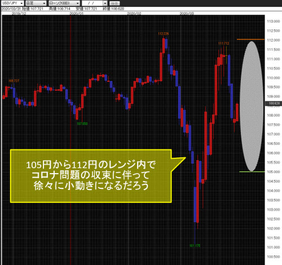Click the 高値 108.714 high value
Screen dimensions: 282x265
coord(60,9)
